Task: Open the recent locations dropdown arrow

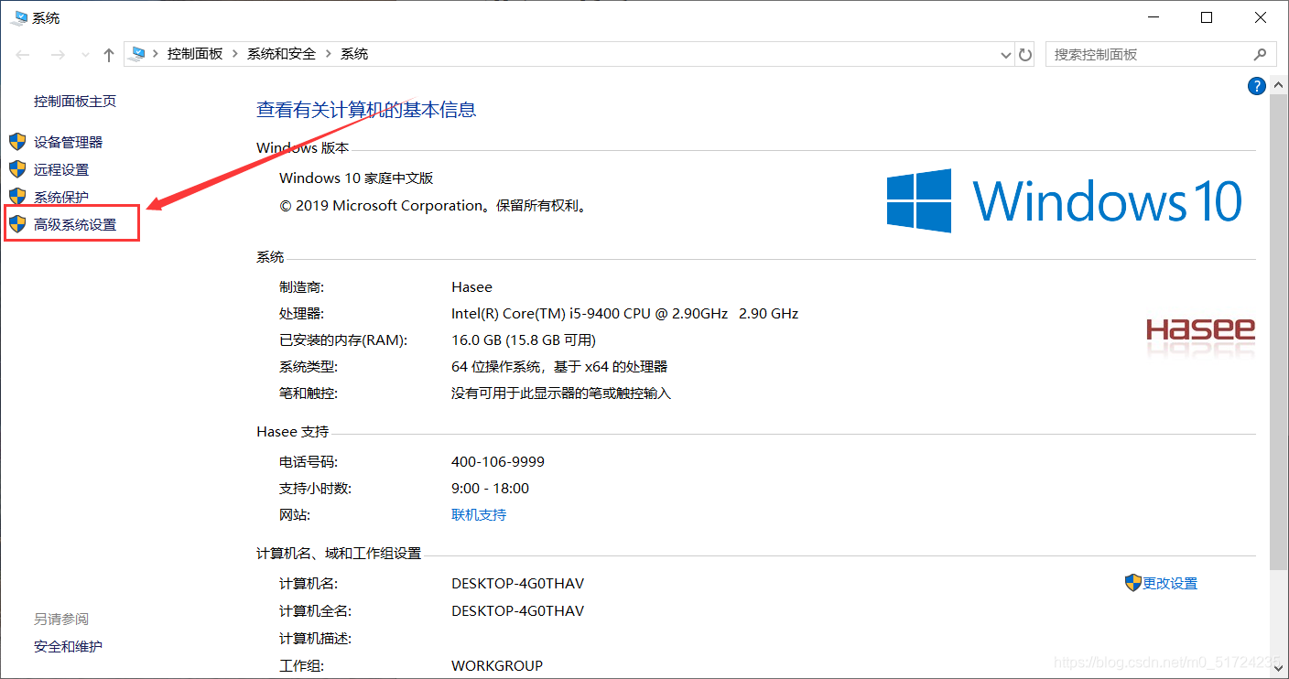Action: [x=85, y=55]
